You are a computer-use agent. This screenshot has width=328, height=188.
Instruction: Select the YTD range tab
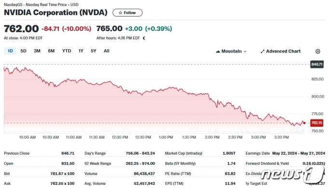[x=67, y=51]
